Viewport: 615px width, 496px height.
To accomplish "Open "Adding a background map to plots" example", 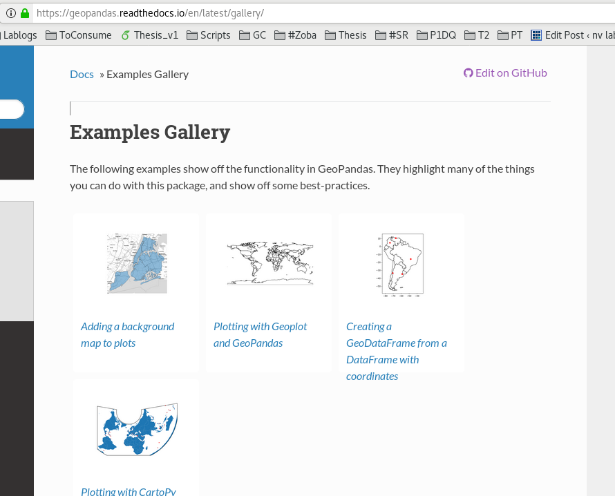I will (127, 334).
